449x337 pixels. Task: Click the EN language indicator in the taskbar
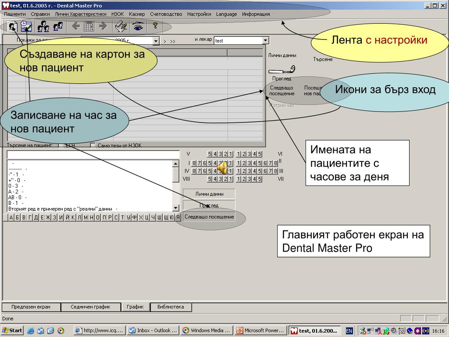point(349,331)
